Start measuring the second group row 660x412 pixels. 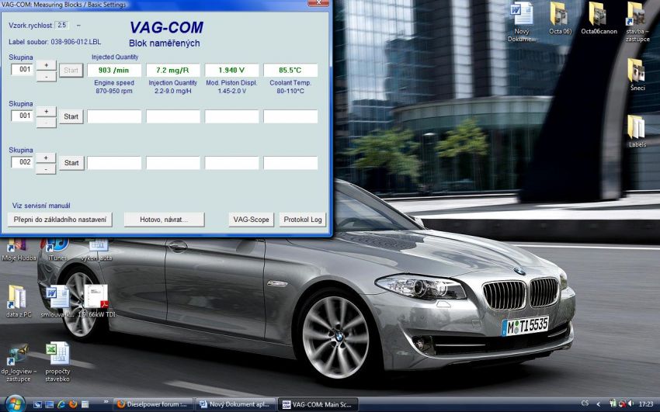point(71,116)
